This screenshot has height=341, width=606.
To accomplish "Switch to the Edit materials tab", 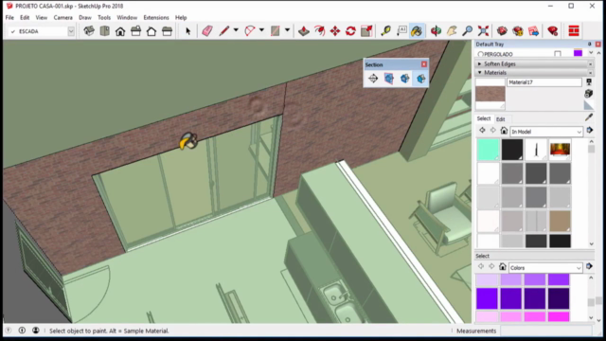I will (x=501, y=119).
